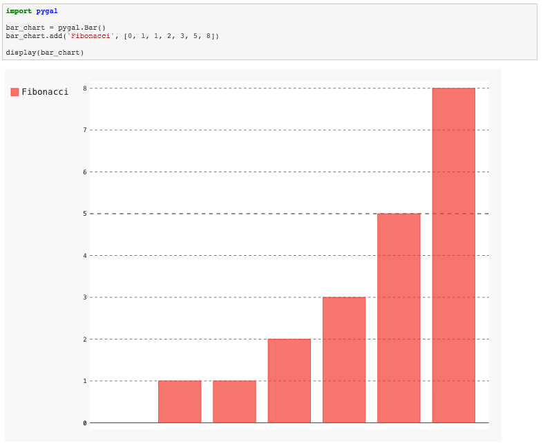Image resolution: width=543 pixels, height=446 pixels.
Task: Toggle the Fibonacci series via legend label
Action: [x=45, y=92]
